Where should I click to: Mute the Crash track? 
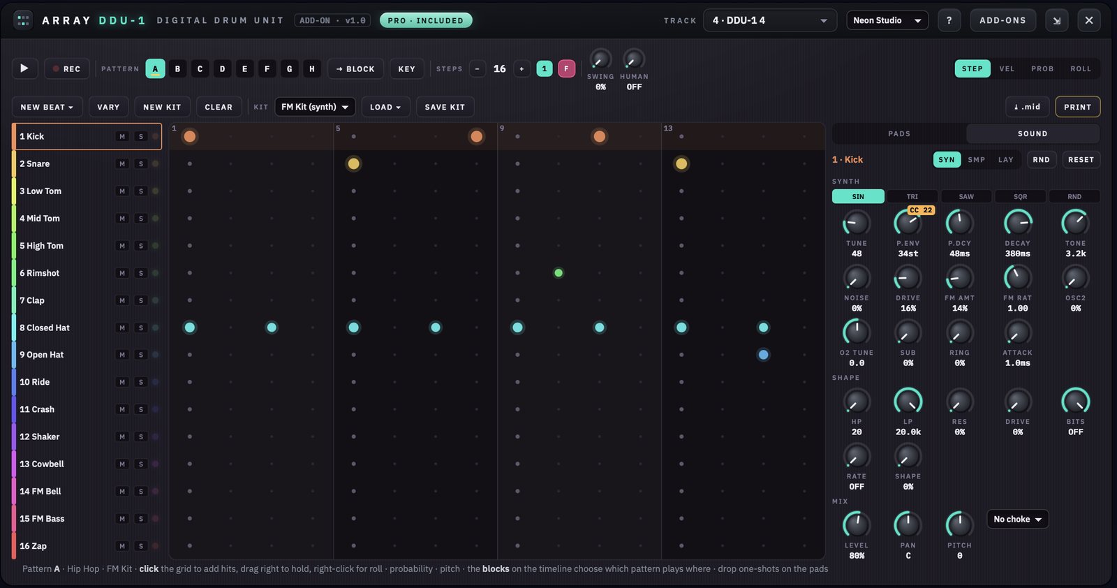coord(122,409)
